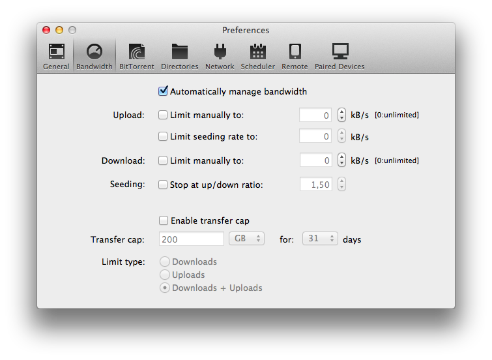
Task: Select Downloads + Uploads radio button
Action: point(165,288)
